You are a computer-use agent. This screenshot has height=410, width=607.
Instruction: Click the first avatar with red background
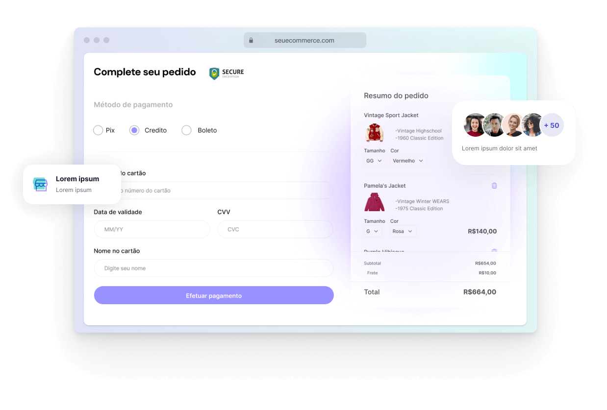(475, 125)
